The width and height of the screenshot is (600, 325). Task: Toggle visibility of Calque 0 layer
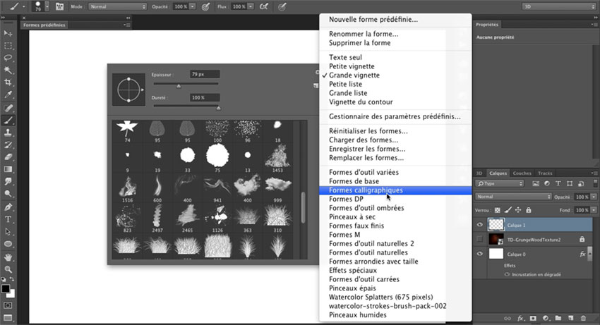[481, 253]
